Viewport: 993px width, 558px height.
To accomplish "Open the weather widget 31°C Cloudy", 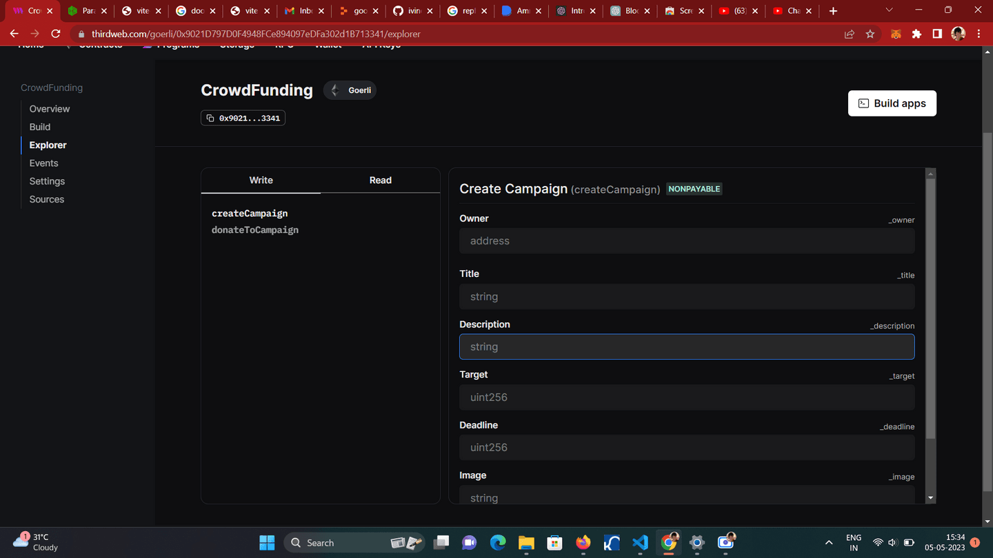I will tap(36, 542).
